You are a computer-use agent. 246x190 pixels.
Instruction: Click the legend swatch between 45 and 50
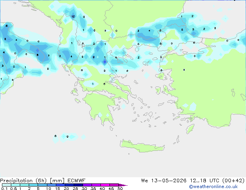(x=114, y=185)
